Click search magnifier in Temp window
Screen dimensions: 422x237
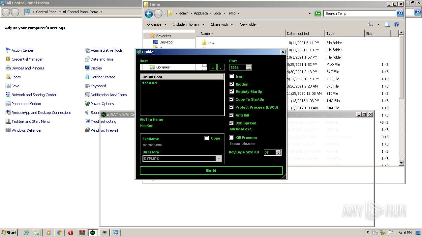tap(400, 13)
